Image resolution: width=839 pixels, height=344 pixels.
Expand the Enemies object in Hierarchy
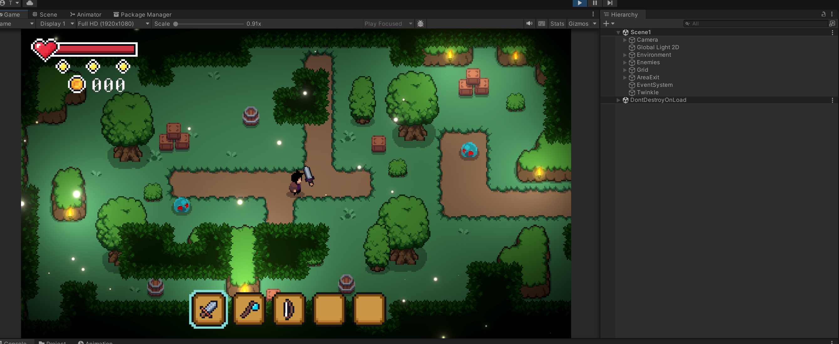(x=625, y=62)
